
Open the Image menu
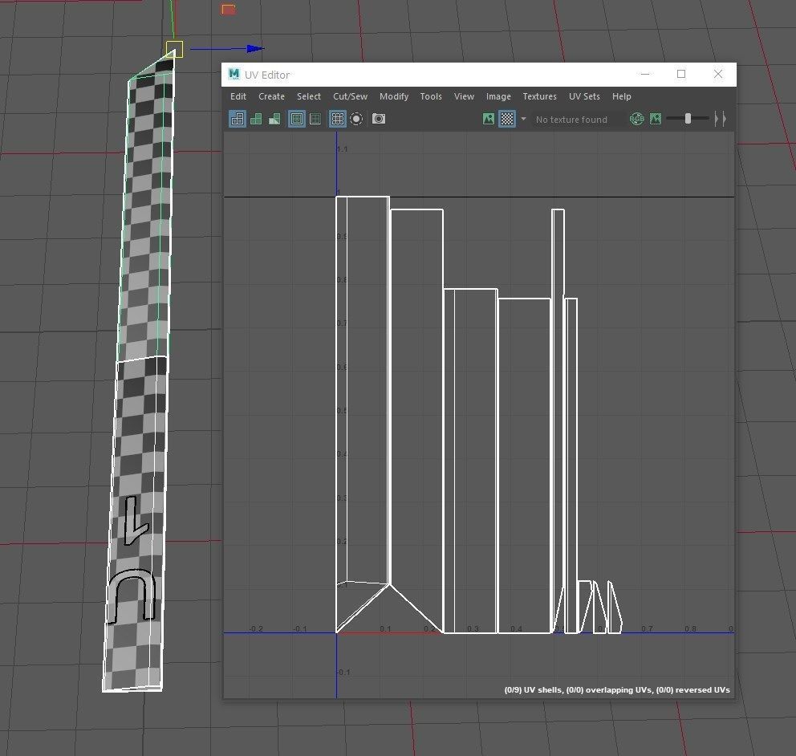498,96
